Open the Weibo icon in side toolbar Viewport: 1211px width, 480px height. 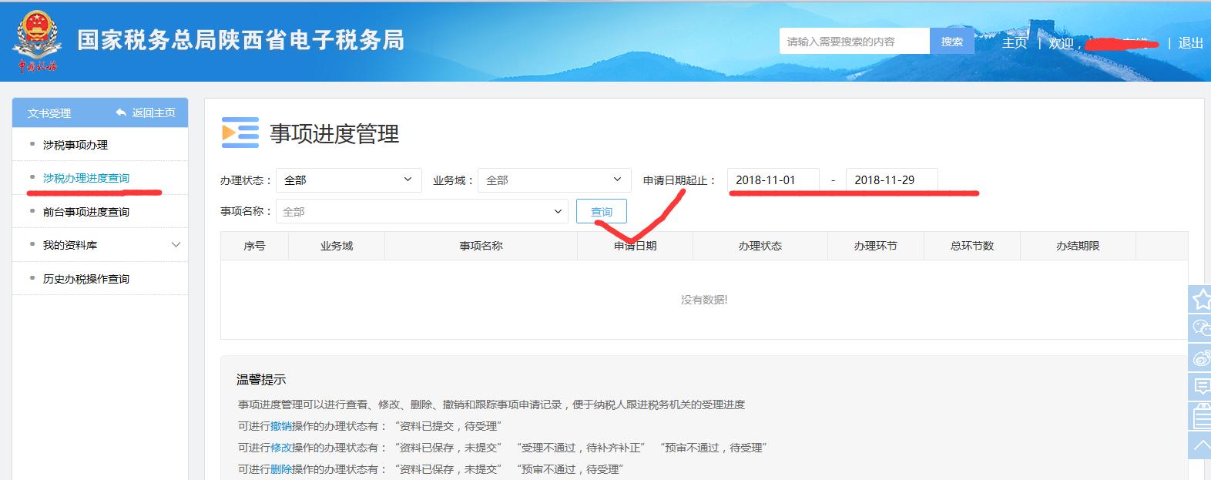(1200, 357)
